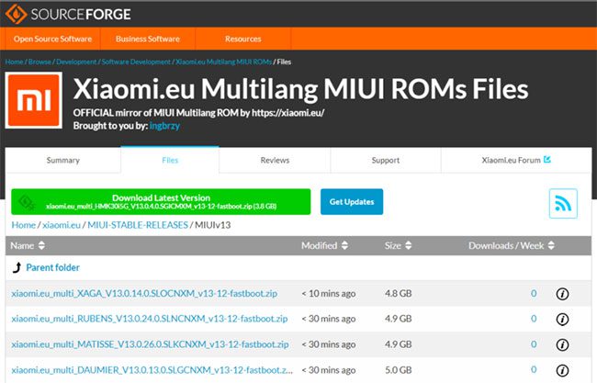Click the external link icon beside Xiaomi.eu Forum

point(547,159)
